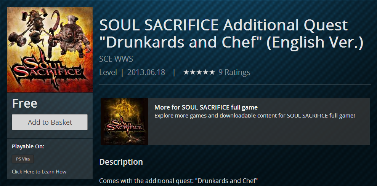
Task: Click the middle star of the rating
Action: (x=199, y=72)
